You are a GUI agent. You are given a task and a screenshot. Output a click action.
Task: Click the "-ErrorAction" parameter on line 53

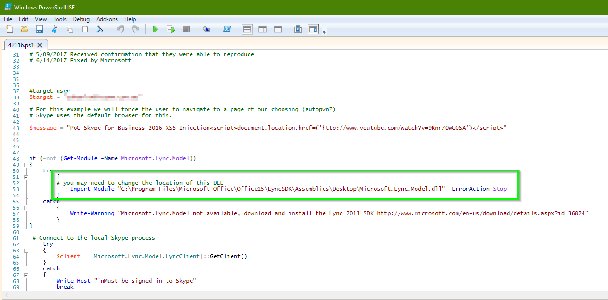pos(469,189)
